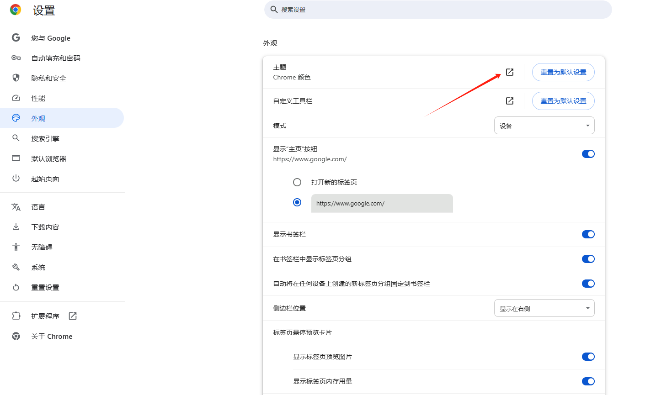
Task: Reset toolbar with 重置为默认设置 button
Action: click(563, 101)
